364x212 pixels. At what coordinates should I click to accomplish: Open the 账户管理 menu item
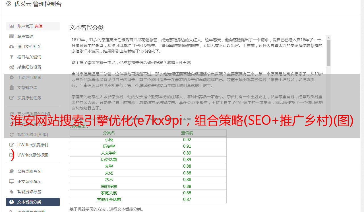[x=33, y=26]
